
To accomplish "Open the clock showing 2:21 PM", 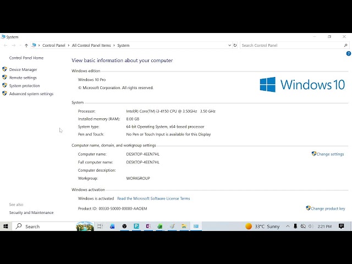I will [324, 226].
